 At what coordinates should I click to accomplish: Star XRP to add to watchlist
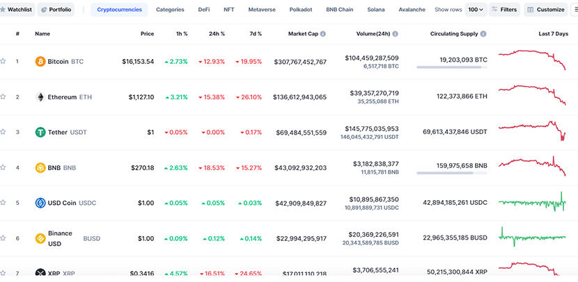(x=3, y=273)
